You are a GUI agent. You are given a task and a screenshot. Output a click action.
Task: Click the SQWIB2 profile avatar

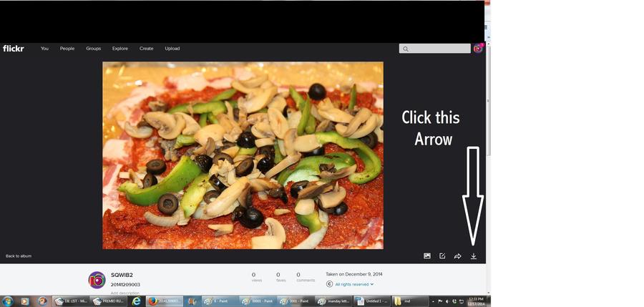[x=97, y=280]
